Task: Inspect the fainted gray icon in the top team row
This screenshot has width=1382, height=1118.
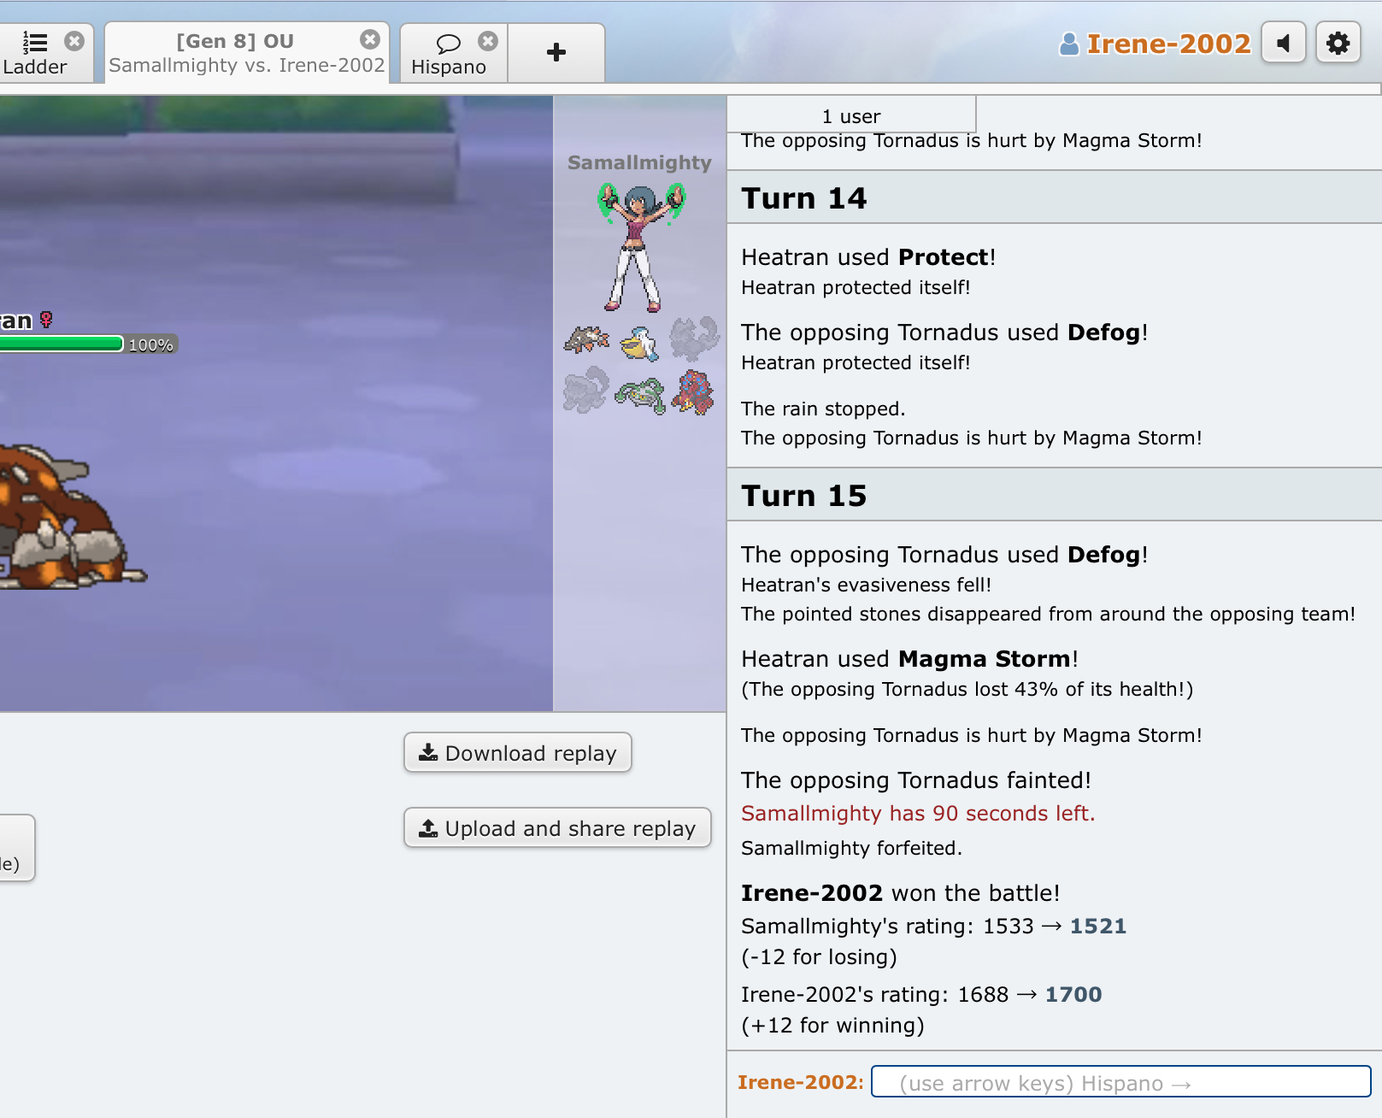Action: (694, 339)
